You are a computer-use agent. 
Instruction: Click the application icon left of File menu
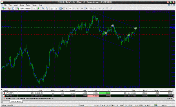click(x=2, y=5)
